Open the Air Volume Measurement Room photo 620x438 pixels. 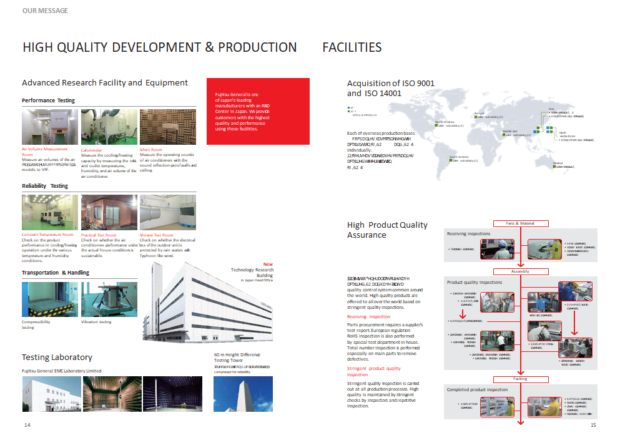pos(50,127)
